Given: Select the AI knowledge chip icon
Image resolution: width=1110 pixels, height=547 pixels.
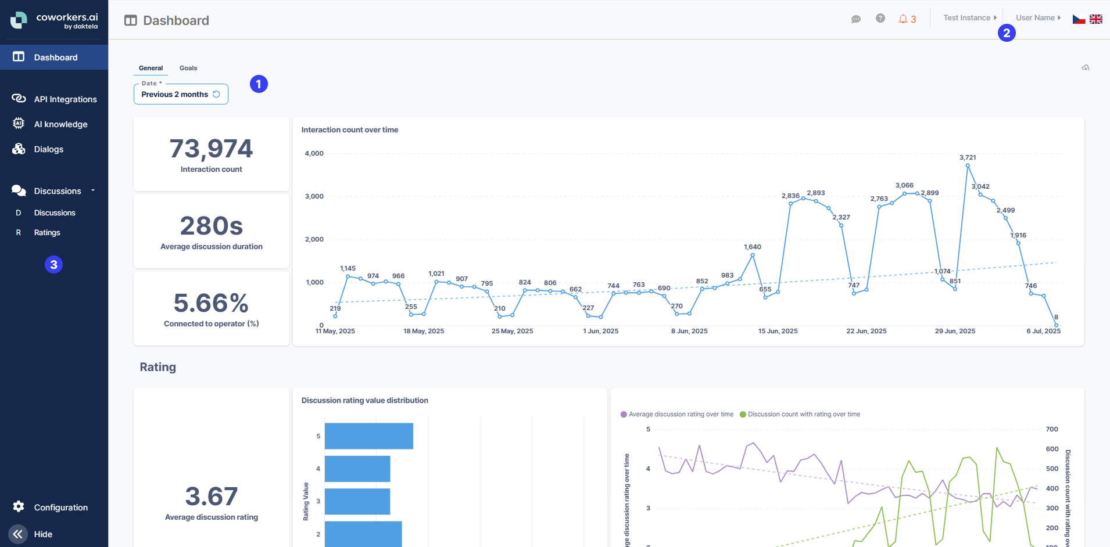Looking at the screenshot, I should tap(18, 124).
